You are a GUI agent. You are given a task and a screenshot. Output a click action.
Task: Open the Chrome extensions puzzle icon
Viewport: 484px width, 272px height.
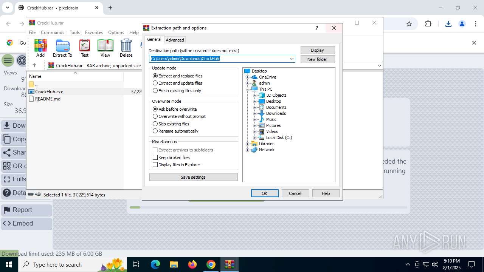pos(428,24)
